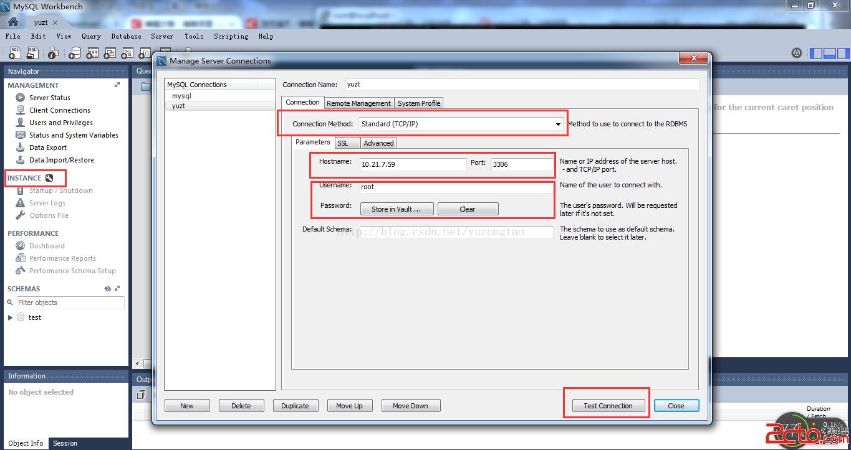Click Store in Vault button
851x450 pixels.
(397, 209)
